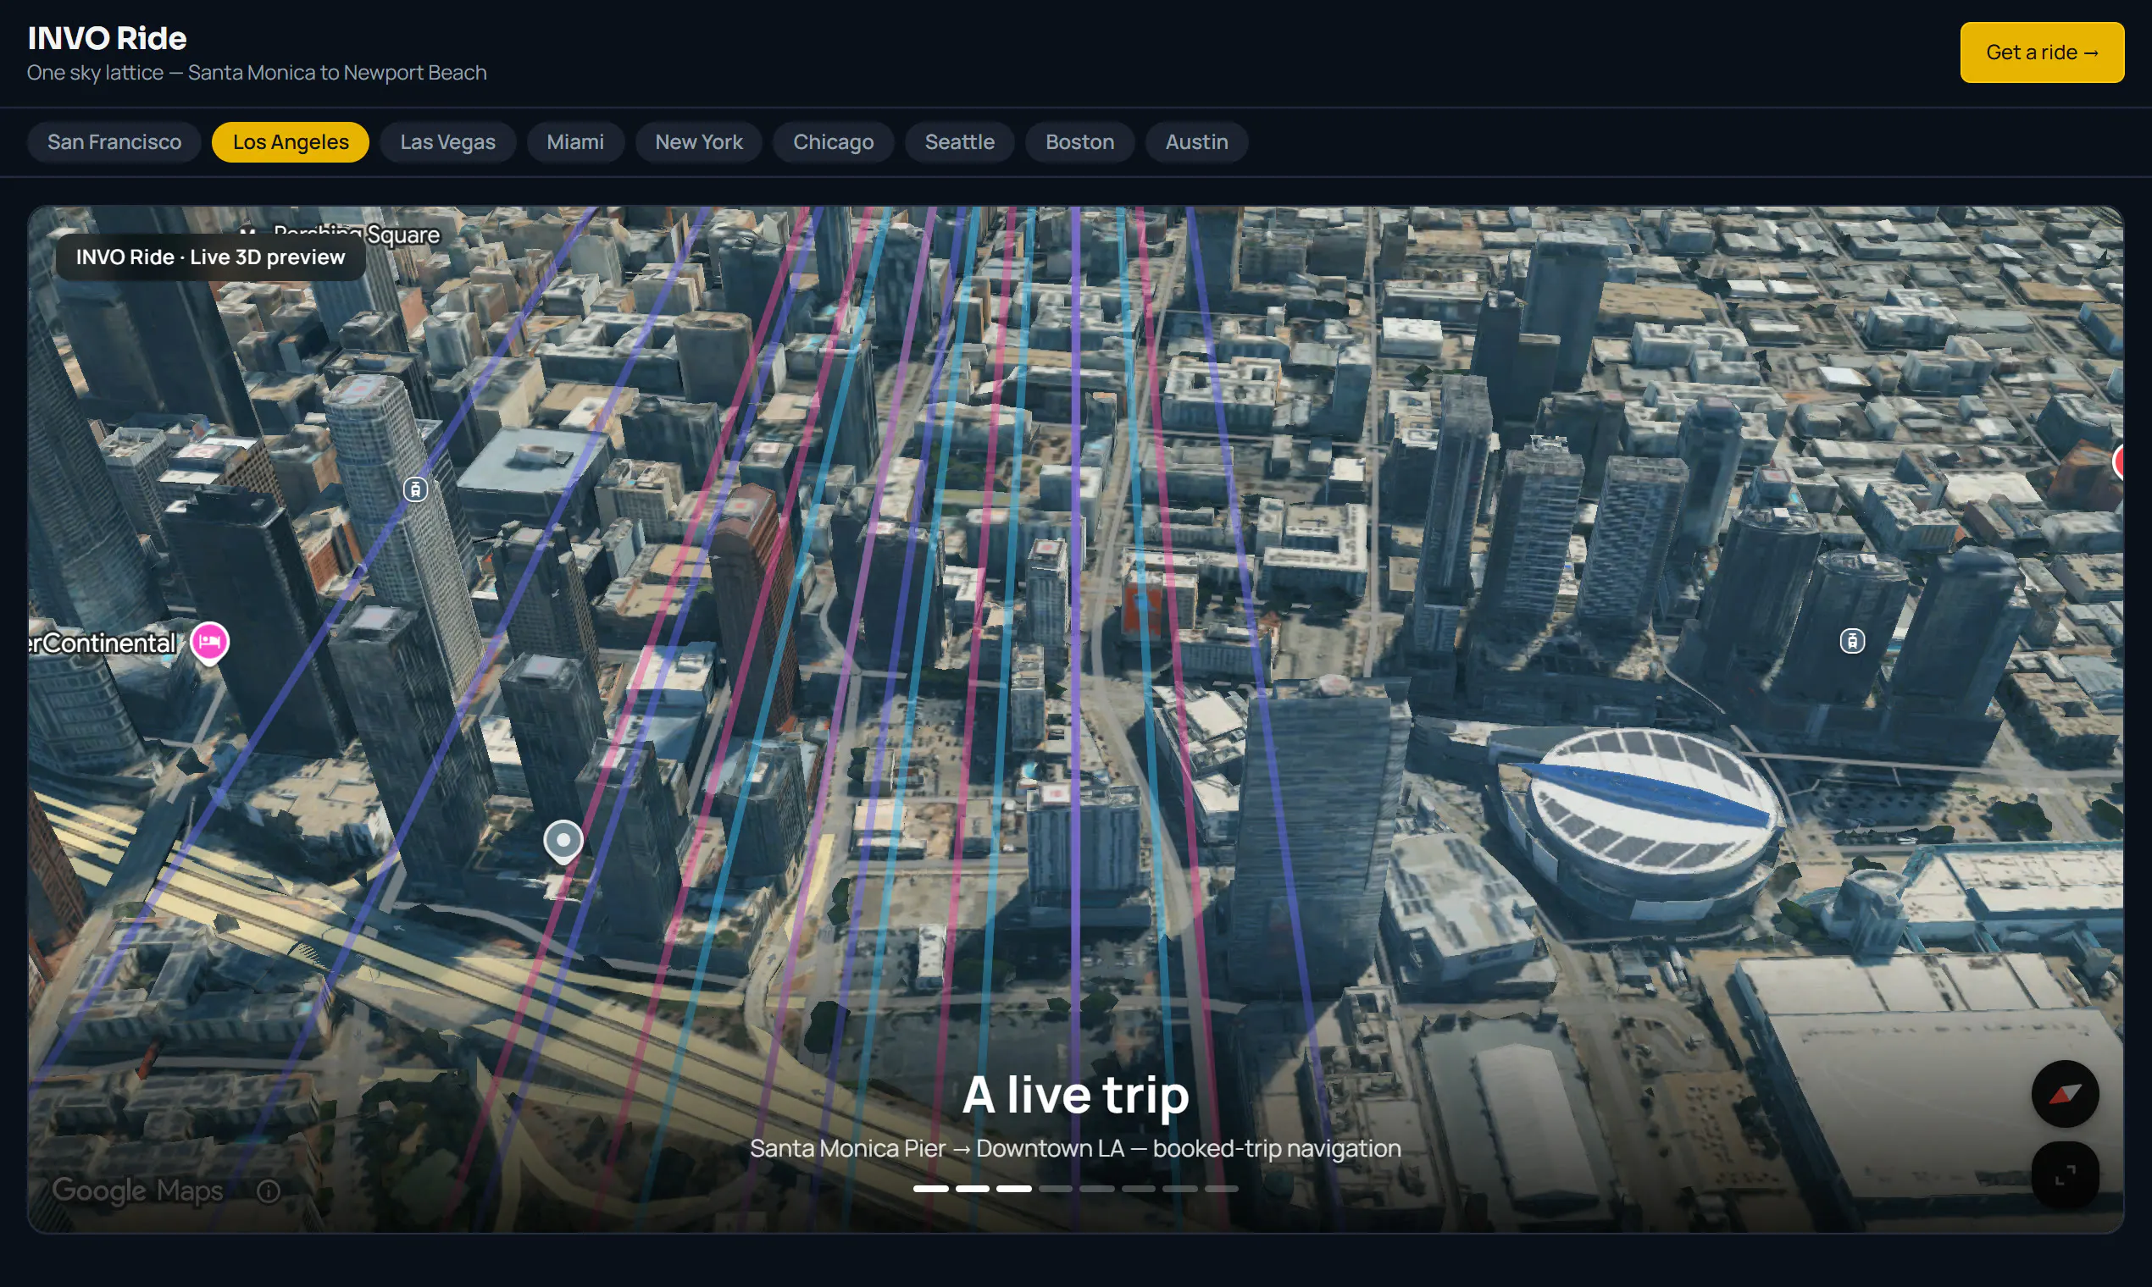Select the Los Angeles city tab
Image resolution: width=2152 pixels, height=1287 pixels.
coord(291,142)
